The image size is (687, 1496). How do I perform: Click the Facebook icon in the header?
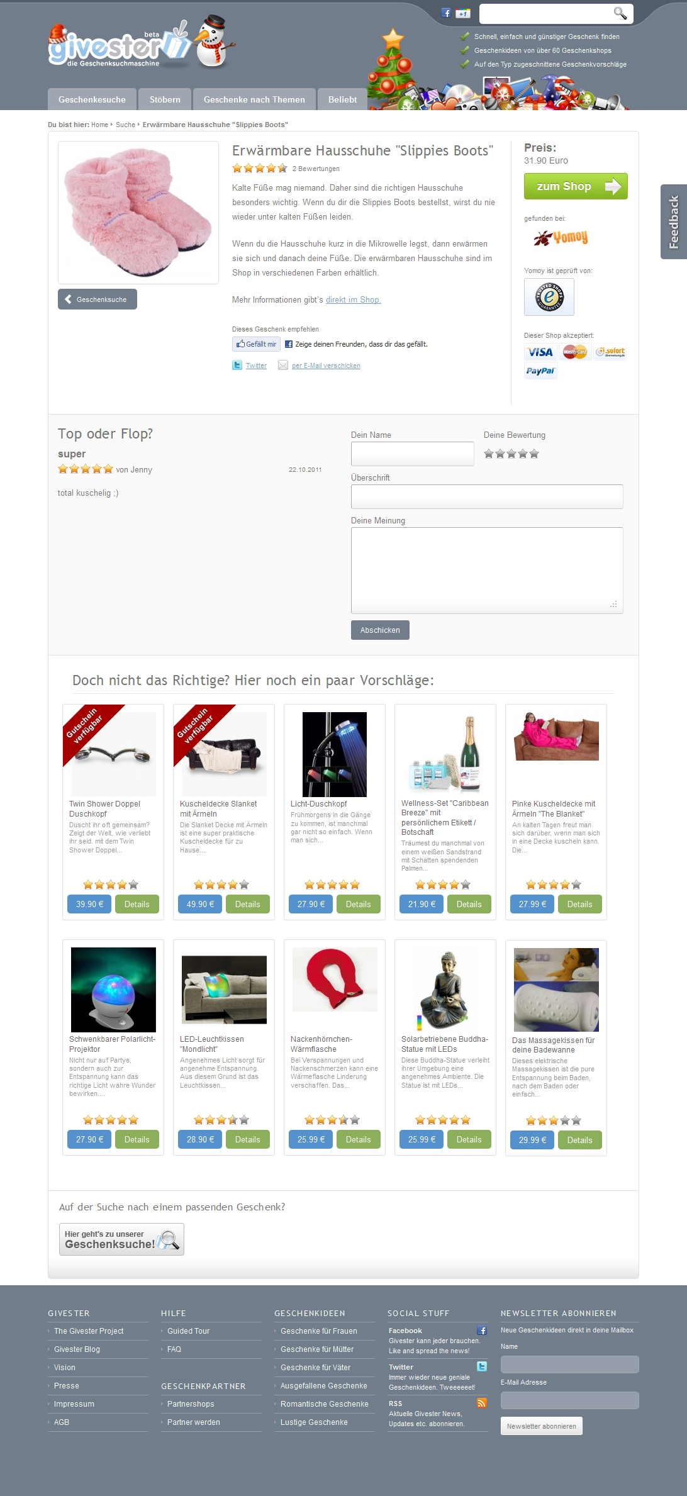click(x=446, y=13)
